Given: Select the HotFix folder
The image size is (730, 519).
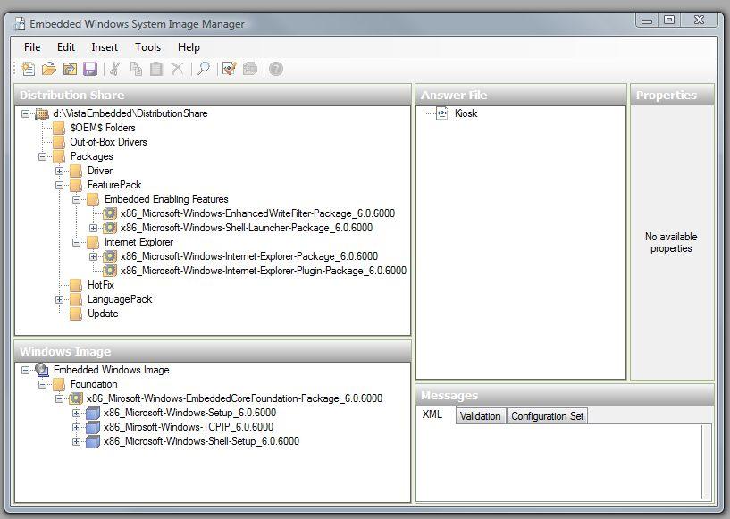Looking at the screenshot, I should pyautogui.click(x=101, y=285).
